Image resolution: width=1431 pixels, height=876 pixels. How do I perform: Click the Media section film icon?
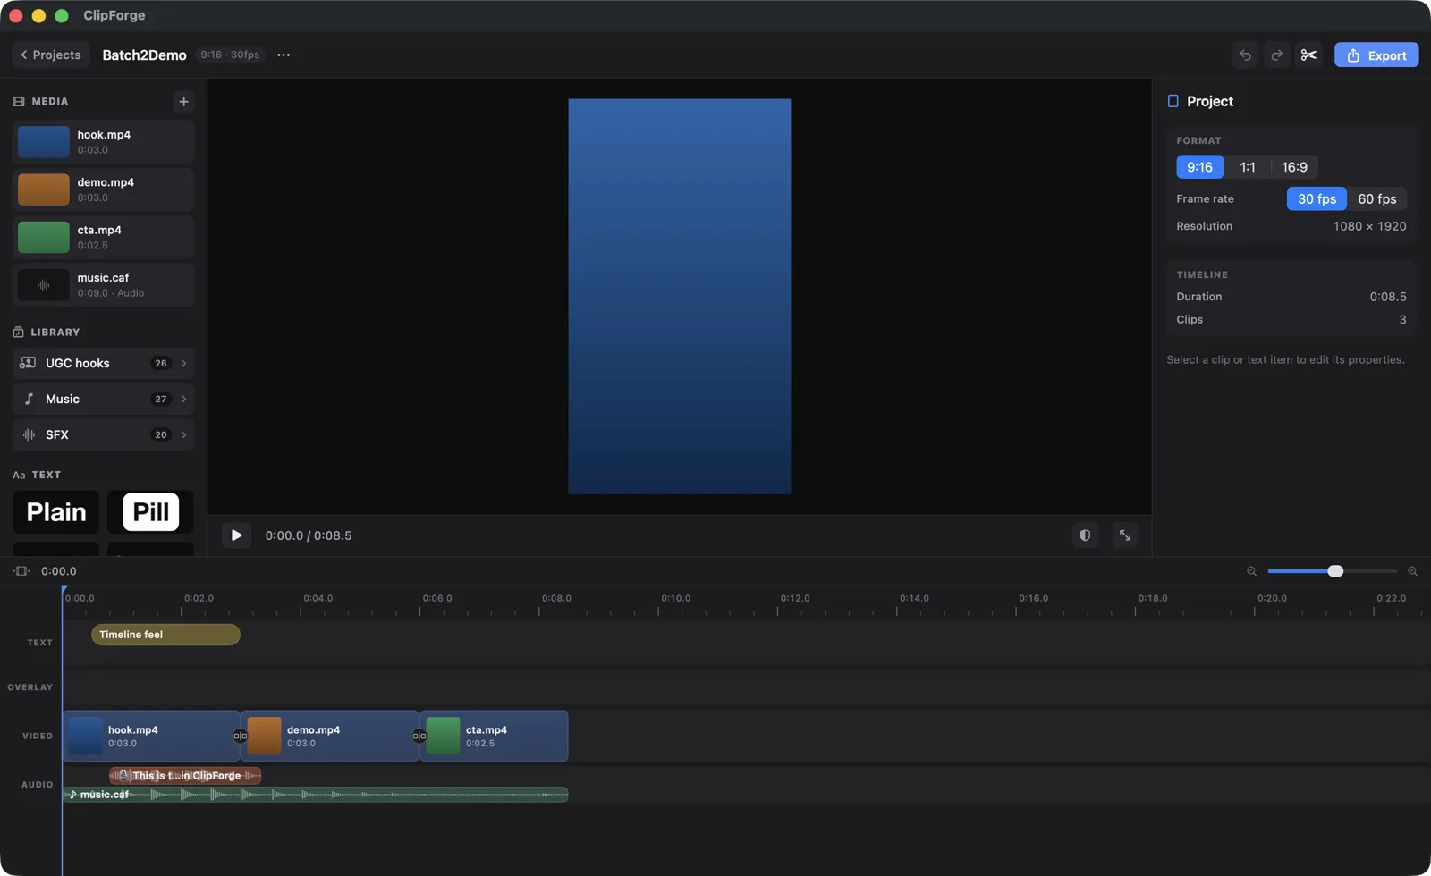tap(19, 102)
